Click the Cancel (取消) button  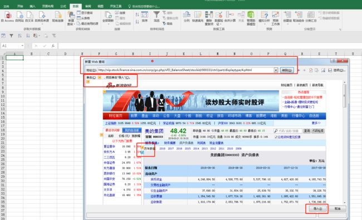[337, 208]
